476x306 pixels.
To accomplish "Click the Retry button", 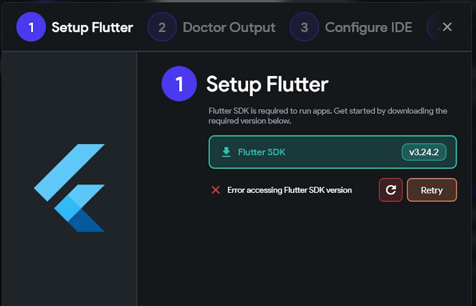I will point(432,190).
